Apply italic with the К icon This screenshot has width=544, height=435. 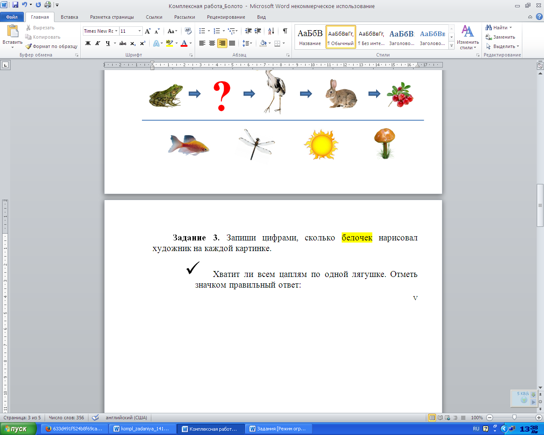coord(98,43)
